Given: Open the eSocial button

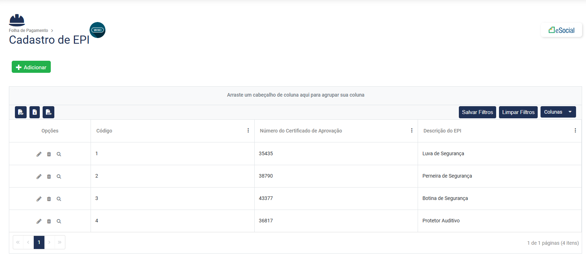Looking at the screenshot, I should [561, 30].
